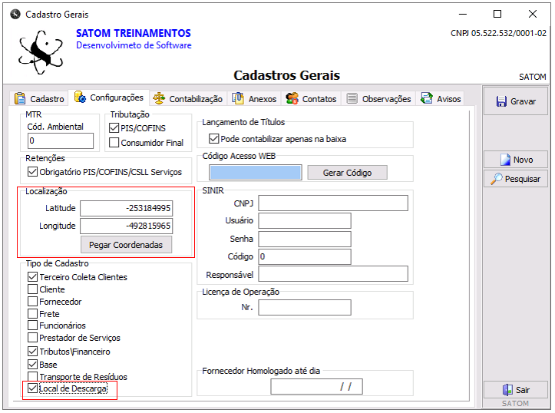Click the Contatos people icon

292,98
